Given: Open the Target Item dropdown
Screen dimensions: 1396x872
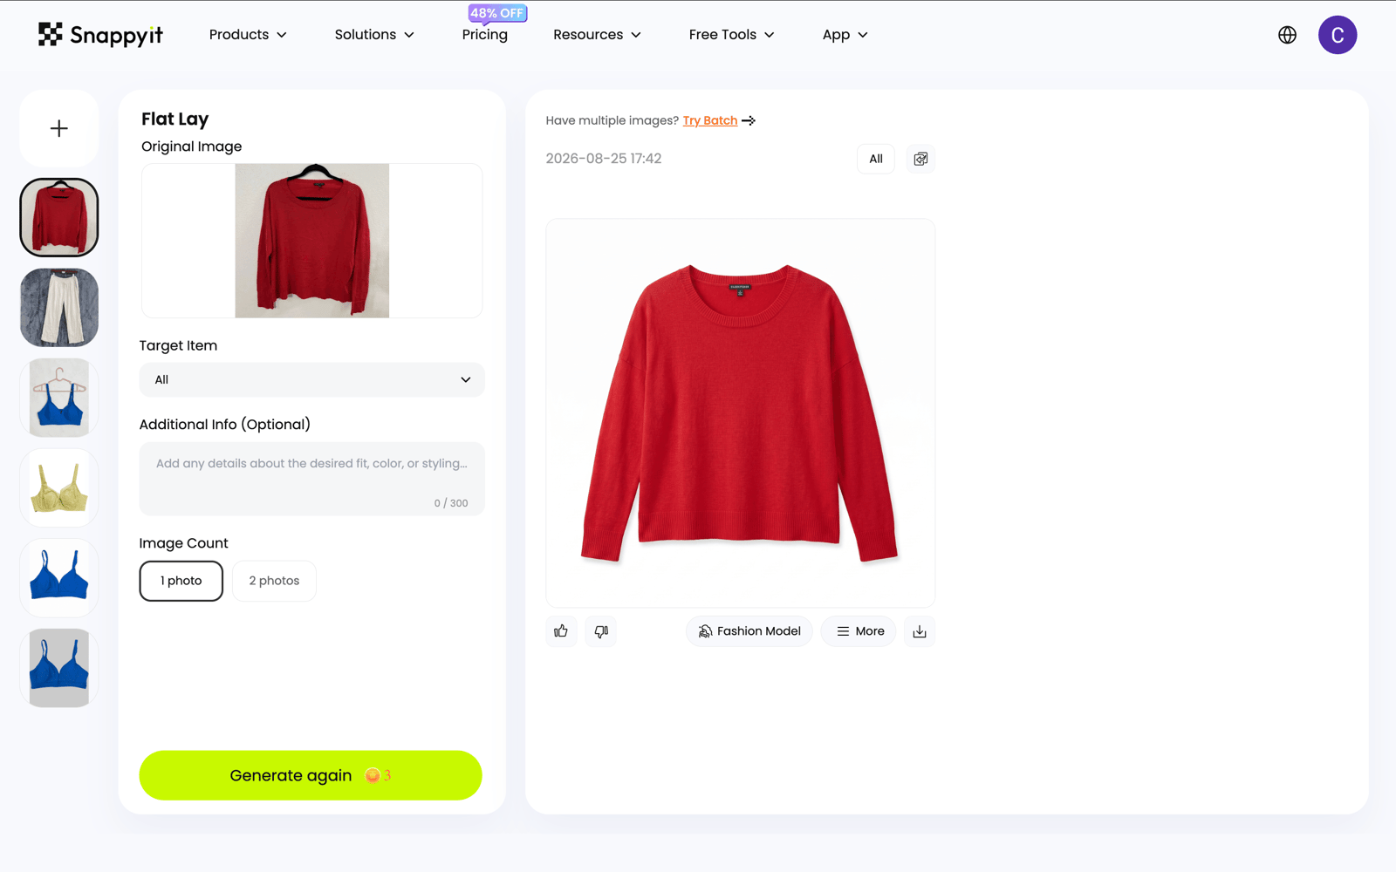Looking at the screenshot, I should (x=312, y=379).
